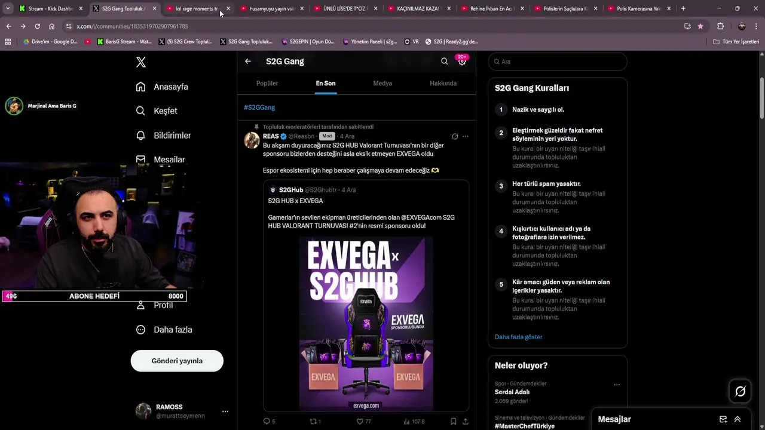This screenshot has height=430, width=765.
Task: Open browser extensions puzzle icon
Action: point(720,26)
